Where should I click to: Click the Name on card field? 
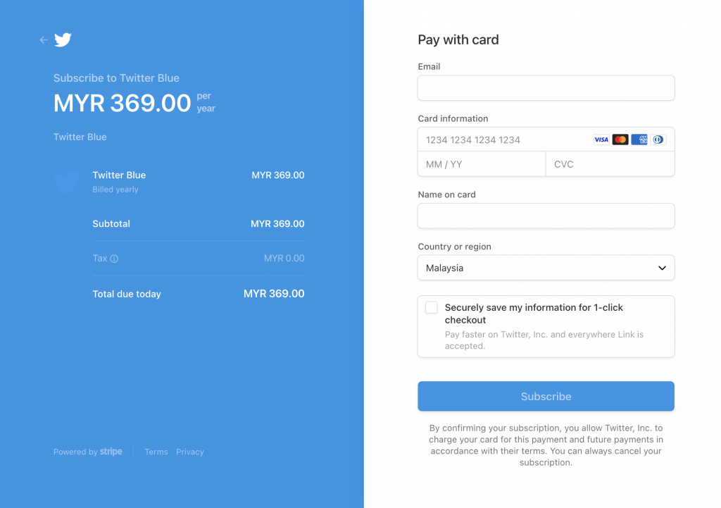coord(546,216)
